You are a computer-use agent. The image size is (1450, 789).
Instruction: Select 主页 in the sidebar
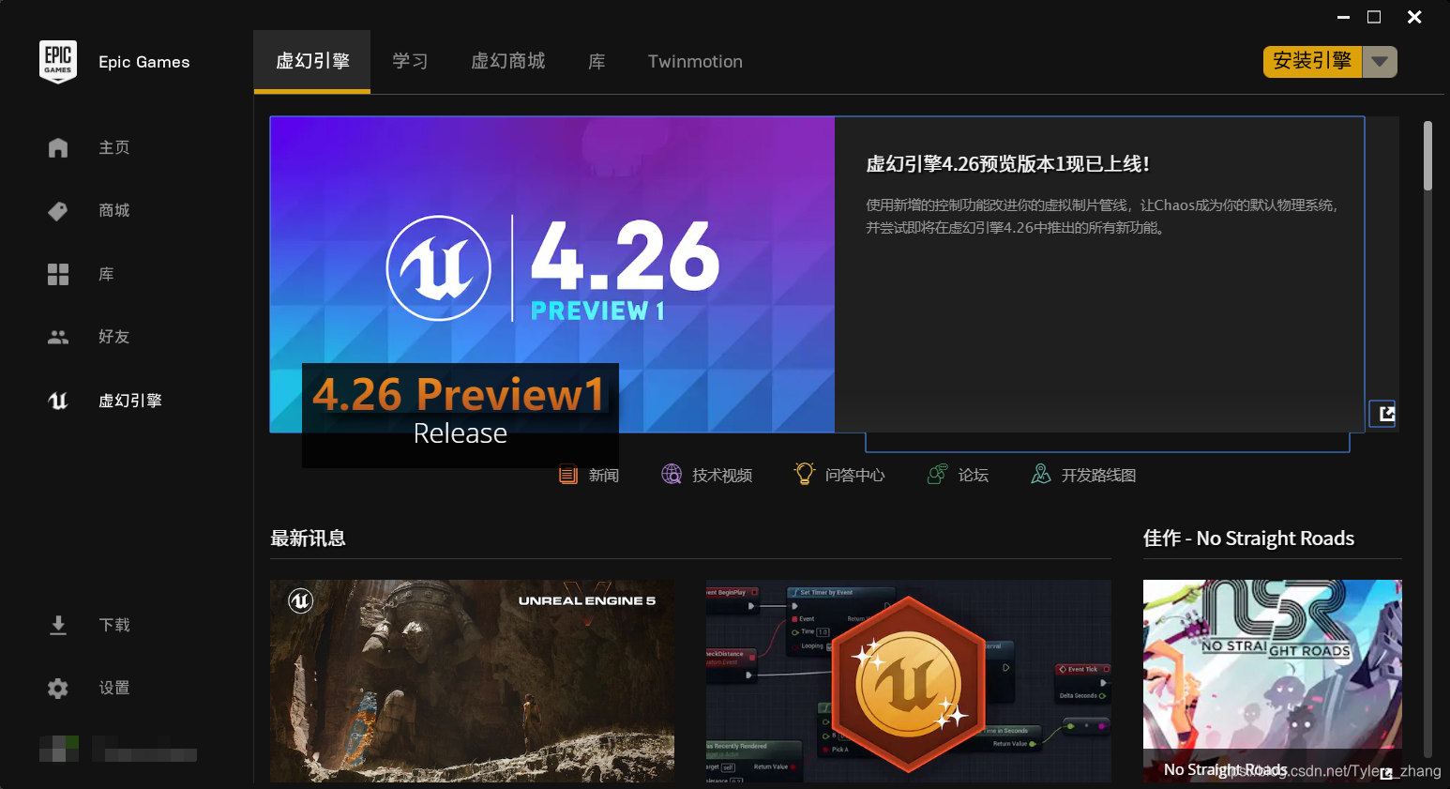tap(114, 147)
